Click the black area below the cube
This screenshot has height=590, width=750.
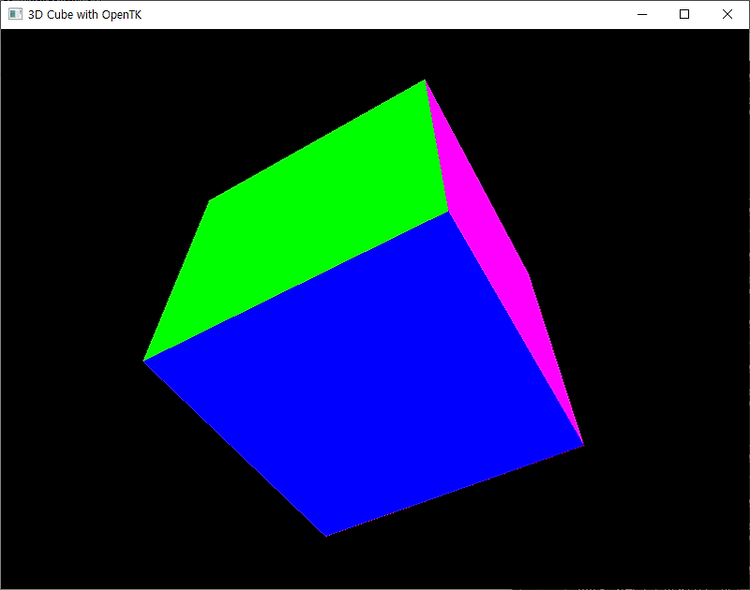pyautogui.click(x=375, y=567)
